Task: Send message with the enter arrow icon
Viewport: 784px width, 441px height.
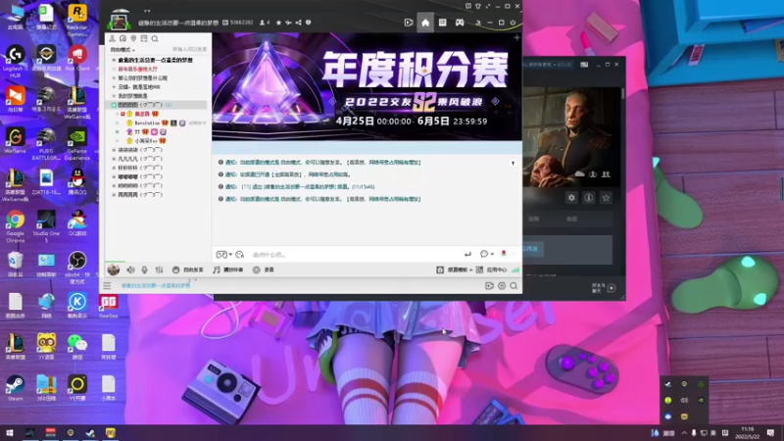Action: pyautogui.click(x=467, y=255)
